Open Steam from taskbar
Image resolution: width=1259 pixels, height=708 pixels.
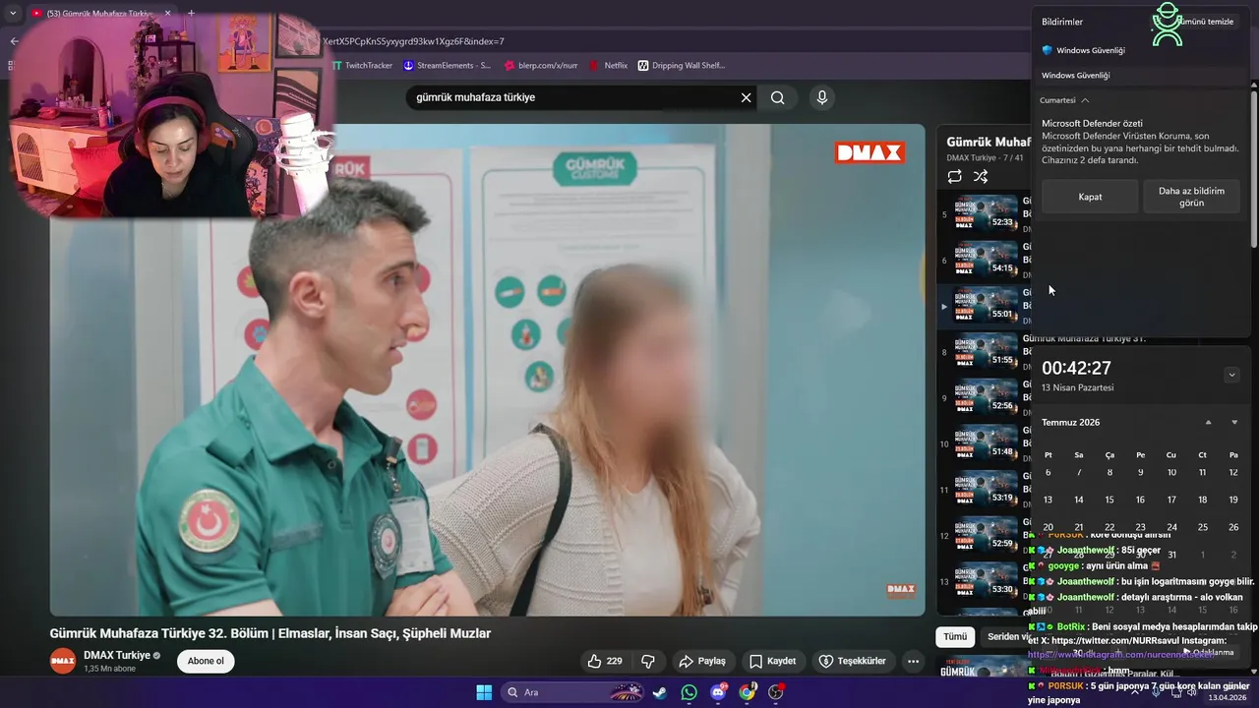(x=660, y=692)
